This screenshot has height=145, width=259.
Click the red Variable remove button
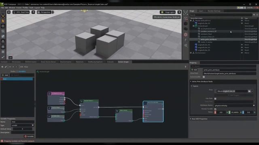(x=29, y=137)
